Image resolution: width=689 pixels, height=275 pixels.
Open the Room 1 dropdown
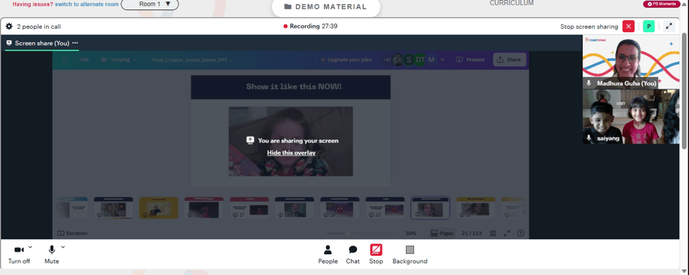[x=150, y=4]
